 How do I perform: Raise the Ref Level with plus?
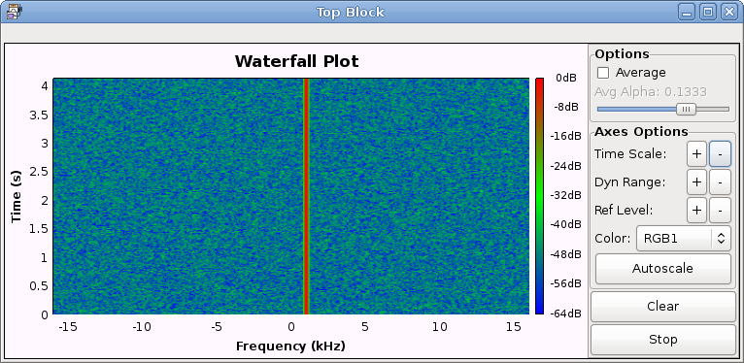696,211
